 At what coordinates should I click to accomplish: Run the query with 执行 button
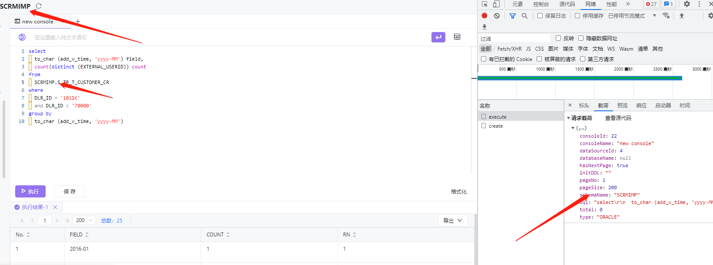click(30, 191)
